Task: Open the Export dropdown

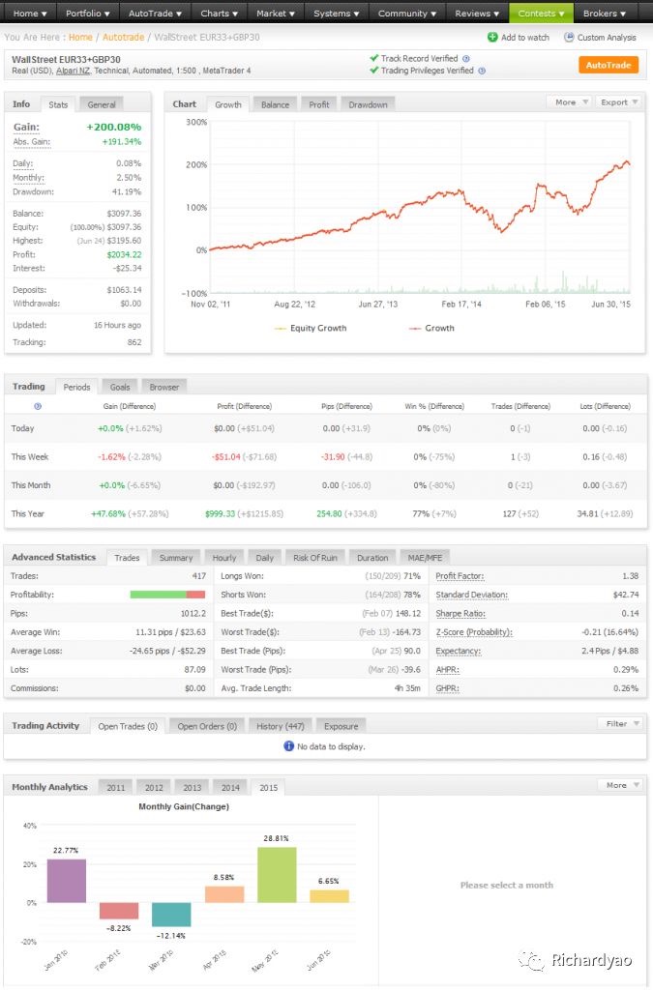Action: pos(617,102)
